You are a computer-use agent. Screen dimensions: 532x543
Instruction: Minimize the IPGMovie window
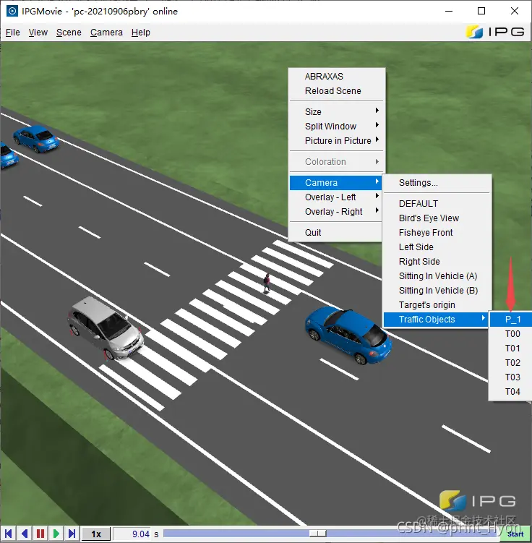pos(449,11)
